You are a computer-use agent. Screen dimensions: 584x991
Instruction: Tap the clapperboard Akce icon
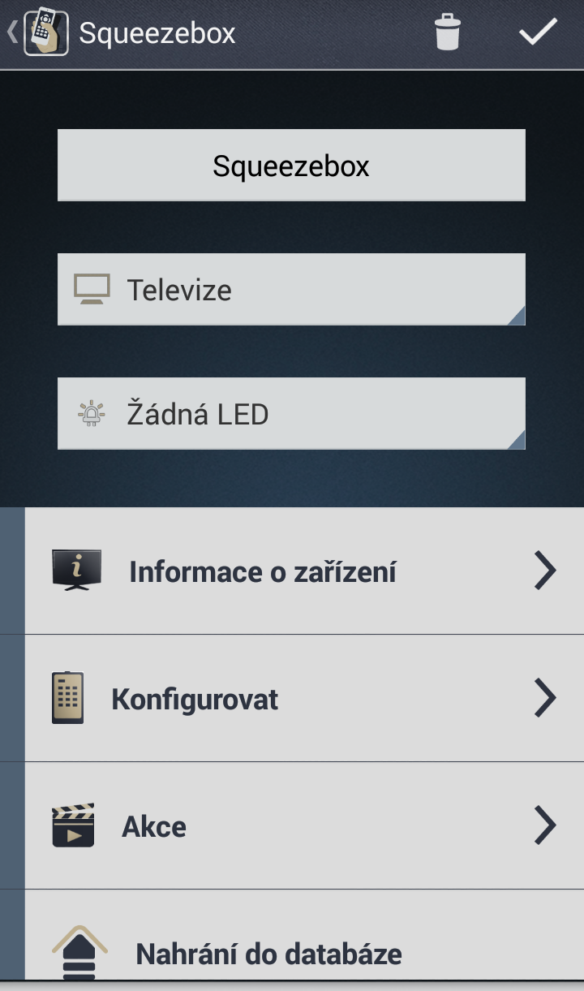pos(73,825)
